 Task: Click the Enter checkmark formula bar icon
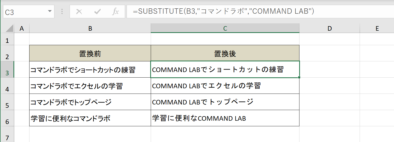[x=97, y=12]
